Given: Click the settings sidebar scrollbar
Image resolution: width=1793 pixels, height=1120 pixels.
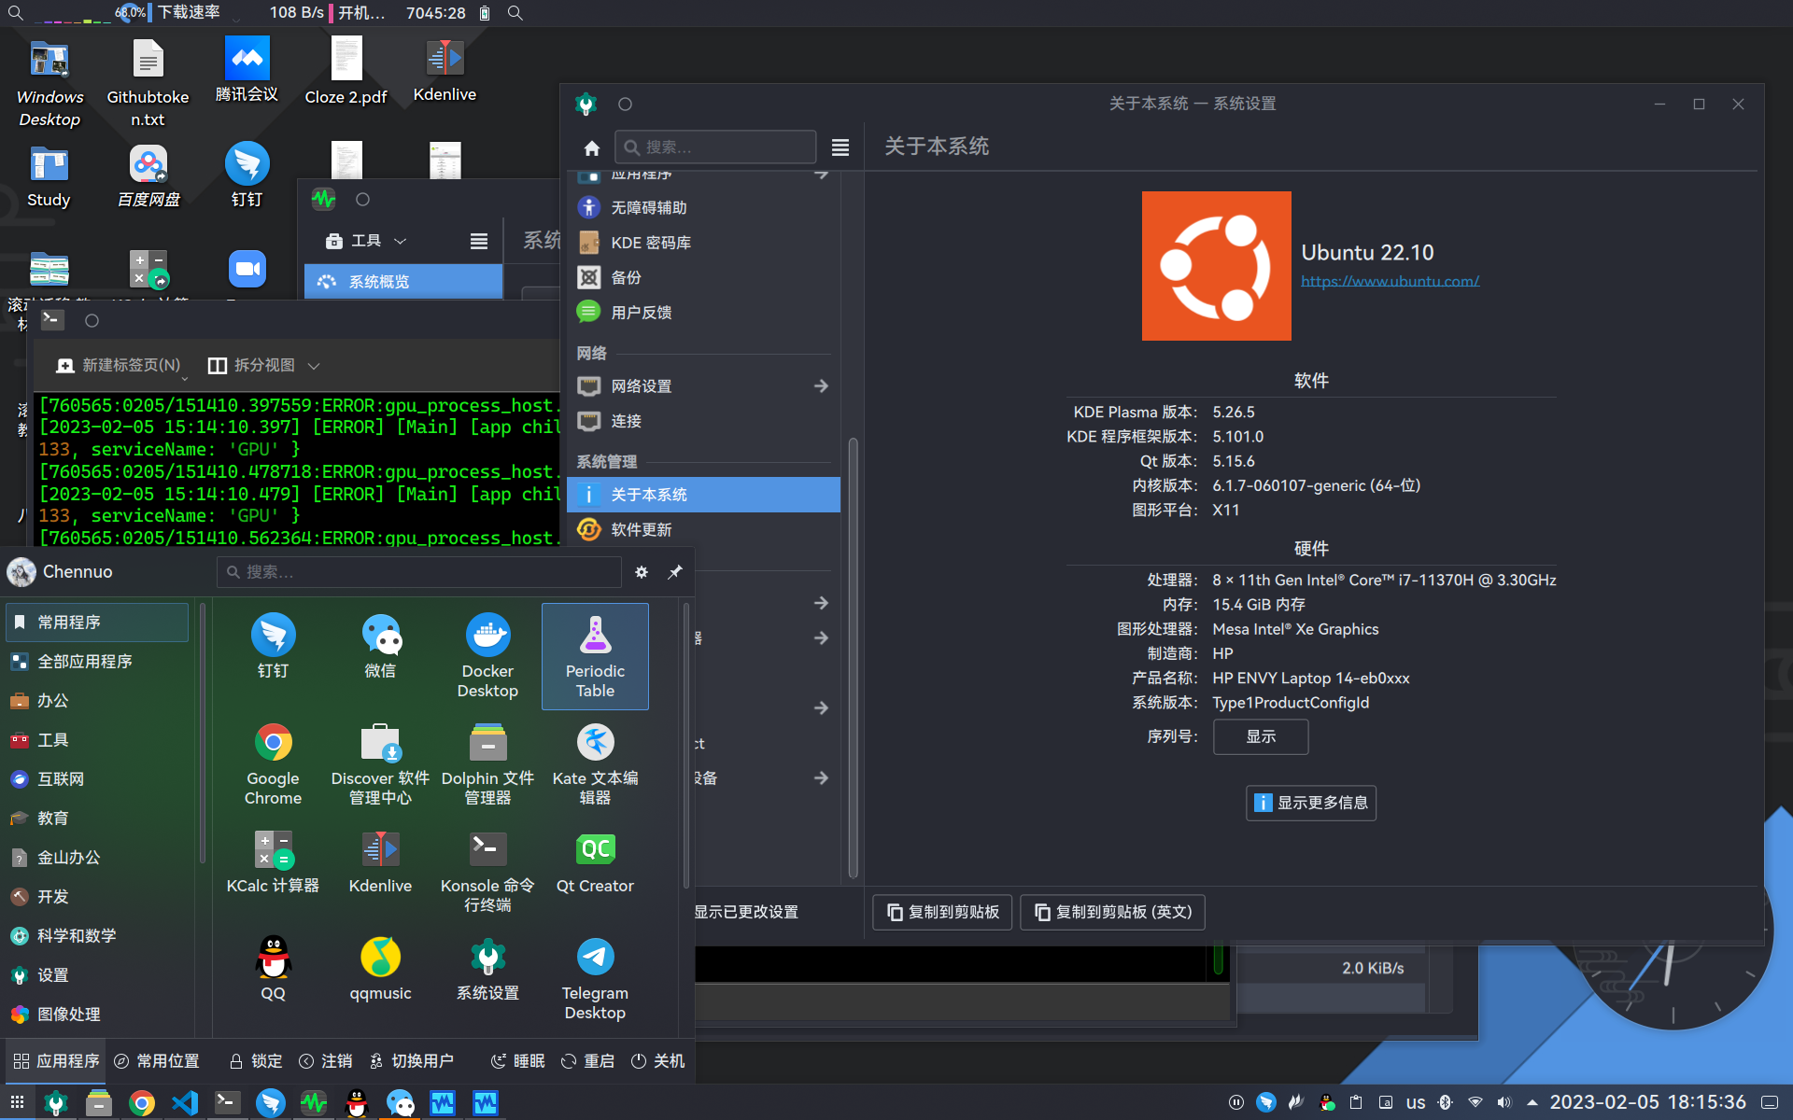Looking at the screenshot, I should pyautogui.click(x=853, y=658).
